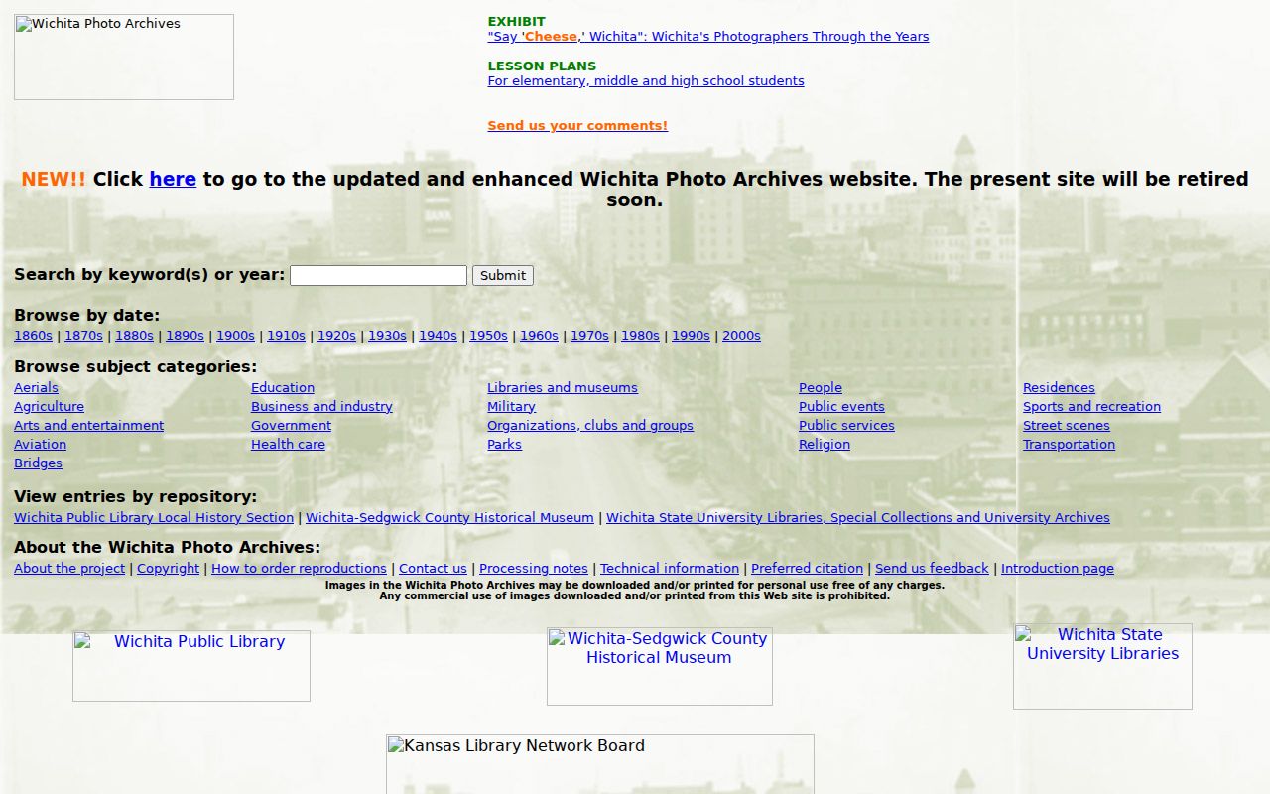This screenshot has width=1270, height=794.
Task: Open the Say Cheese Wichita exhibit link
Action: point(708,37)
